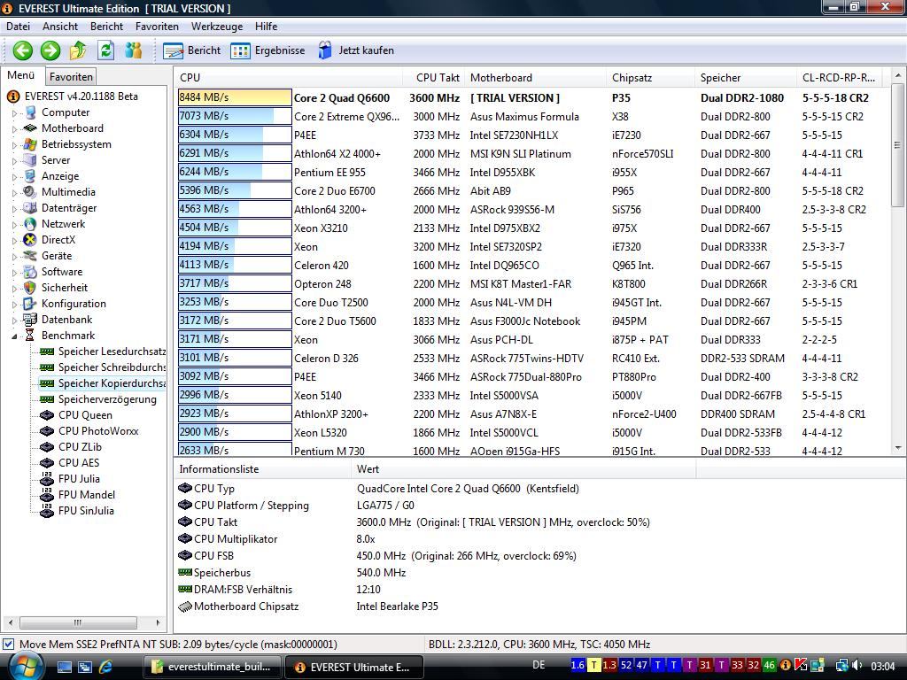Sort by the Motherboard column header
Screen dimensions: 907x680
coord(536,78)
